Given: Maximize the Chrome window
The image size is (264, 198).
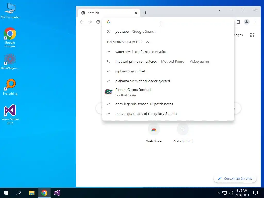Looking at the screenshot, I should click(x=243, y=10).
